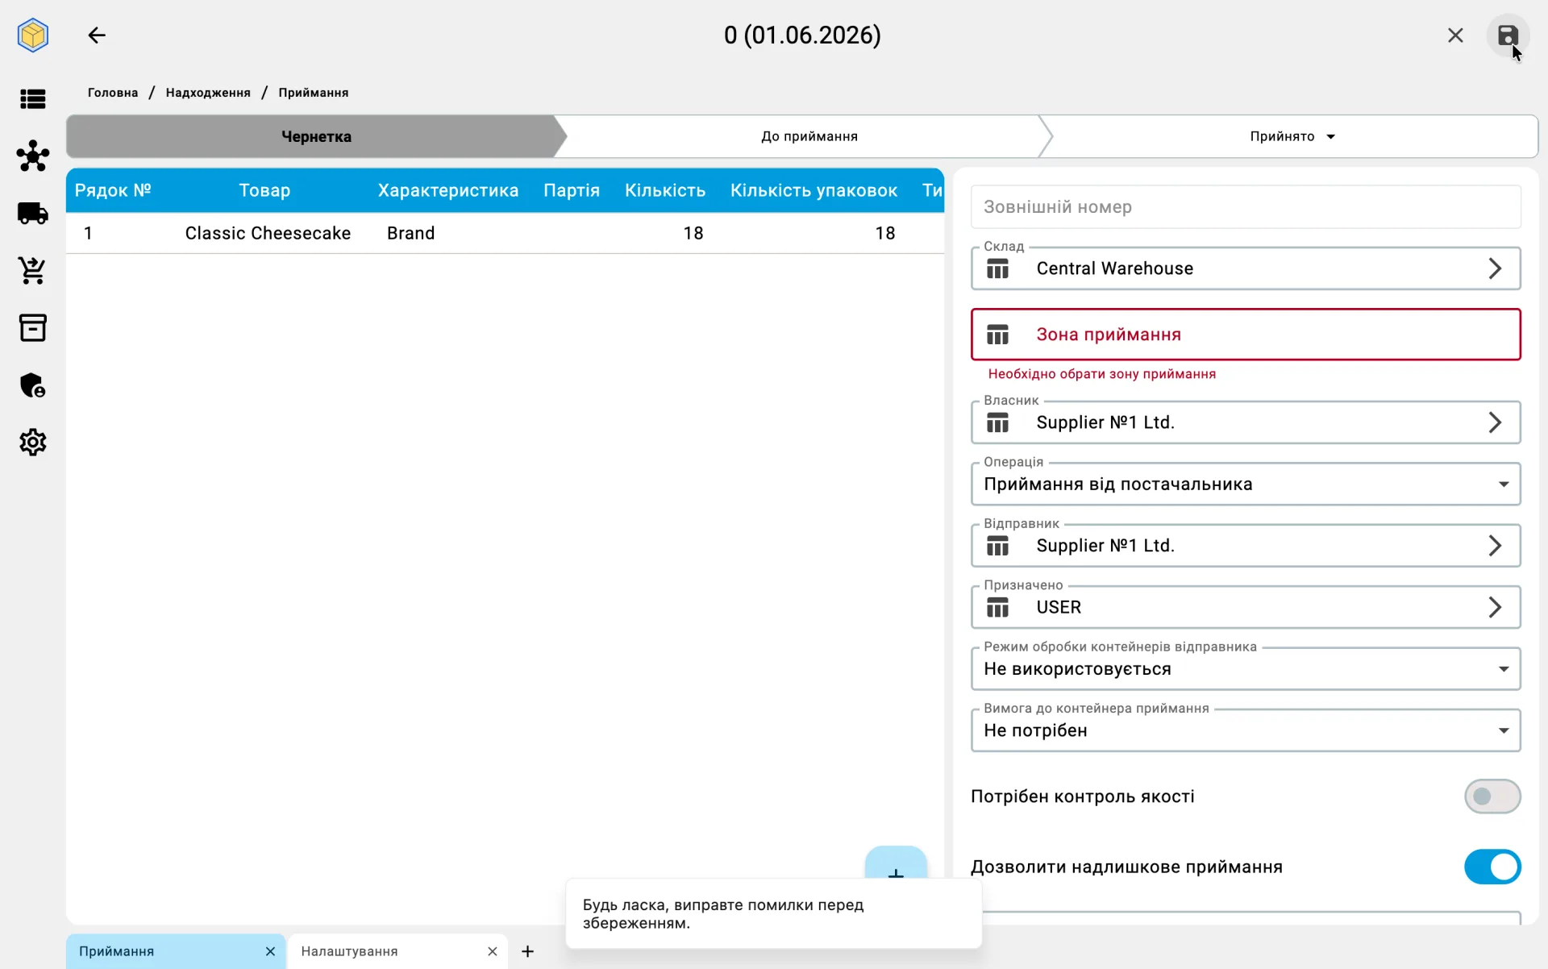Click the back arrow icon
Image resolution: width=1548 pixels, height=969 pixels.
pos(97,35)
